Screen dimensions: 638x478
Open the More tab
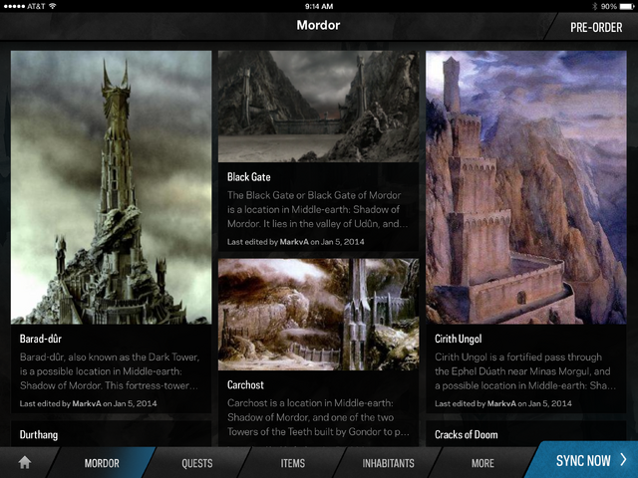tap(482, 463)
